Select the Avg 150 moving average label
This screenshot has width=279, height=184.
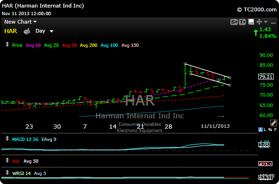point(130,45)
